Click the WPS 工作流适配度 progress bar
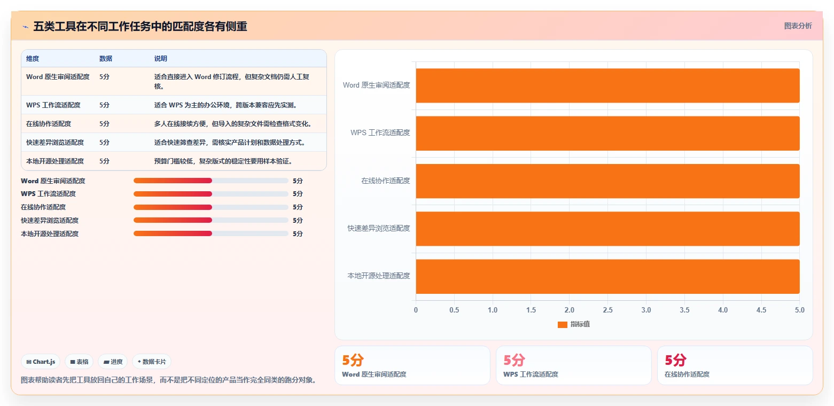The width and height of the screenshot is (834, 406). pyautogui.click(x=211, y=194)
